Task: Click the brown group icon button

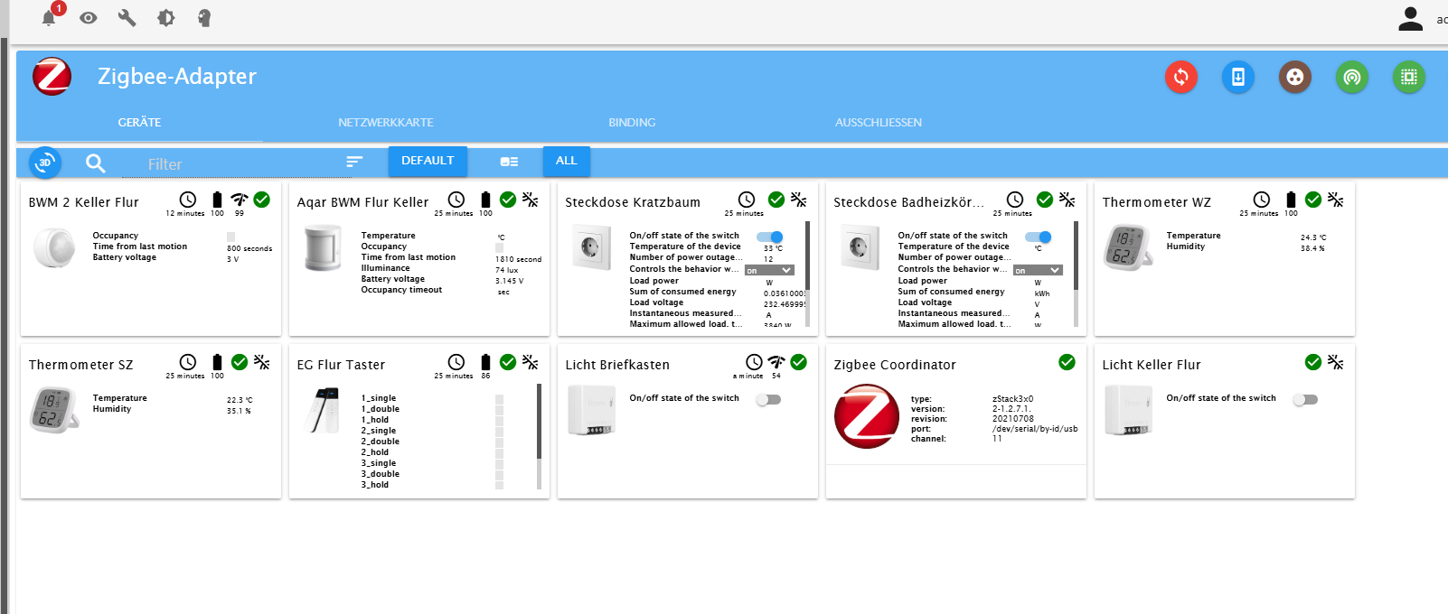Action: (x=1295, y=77)
